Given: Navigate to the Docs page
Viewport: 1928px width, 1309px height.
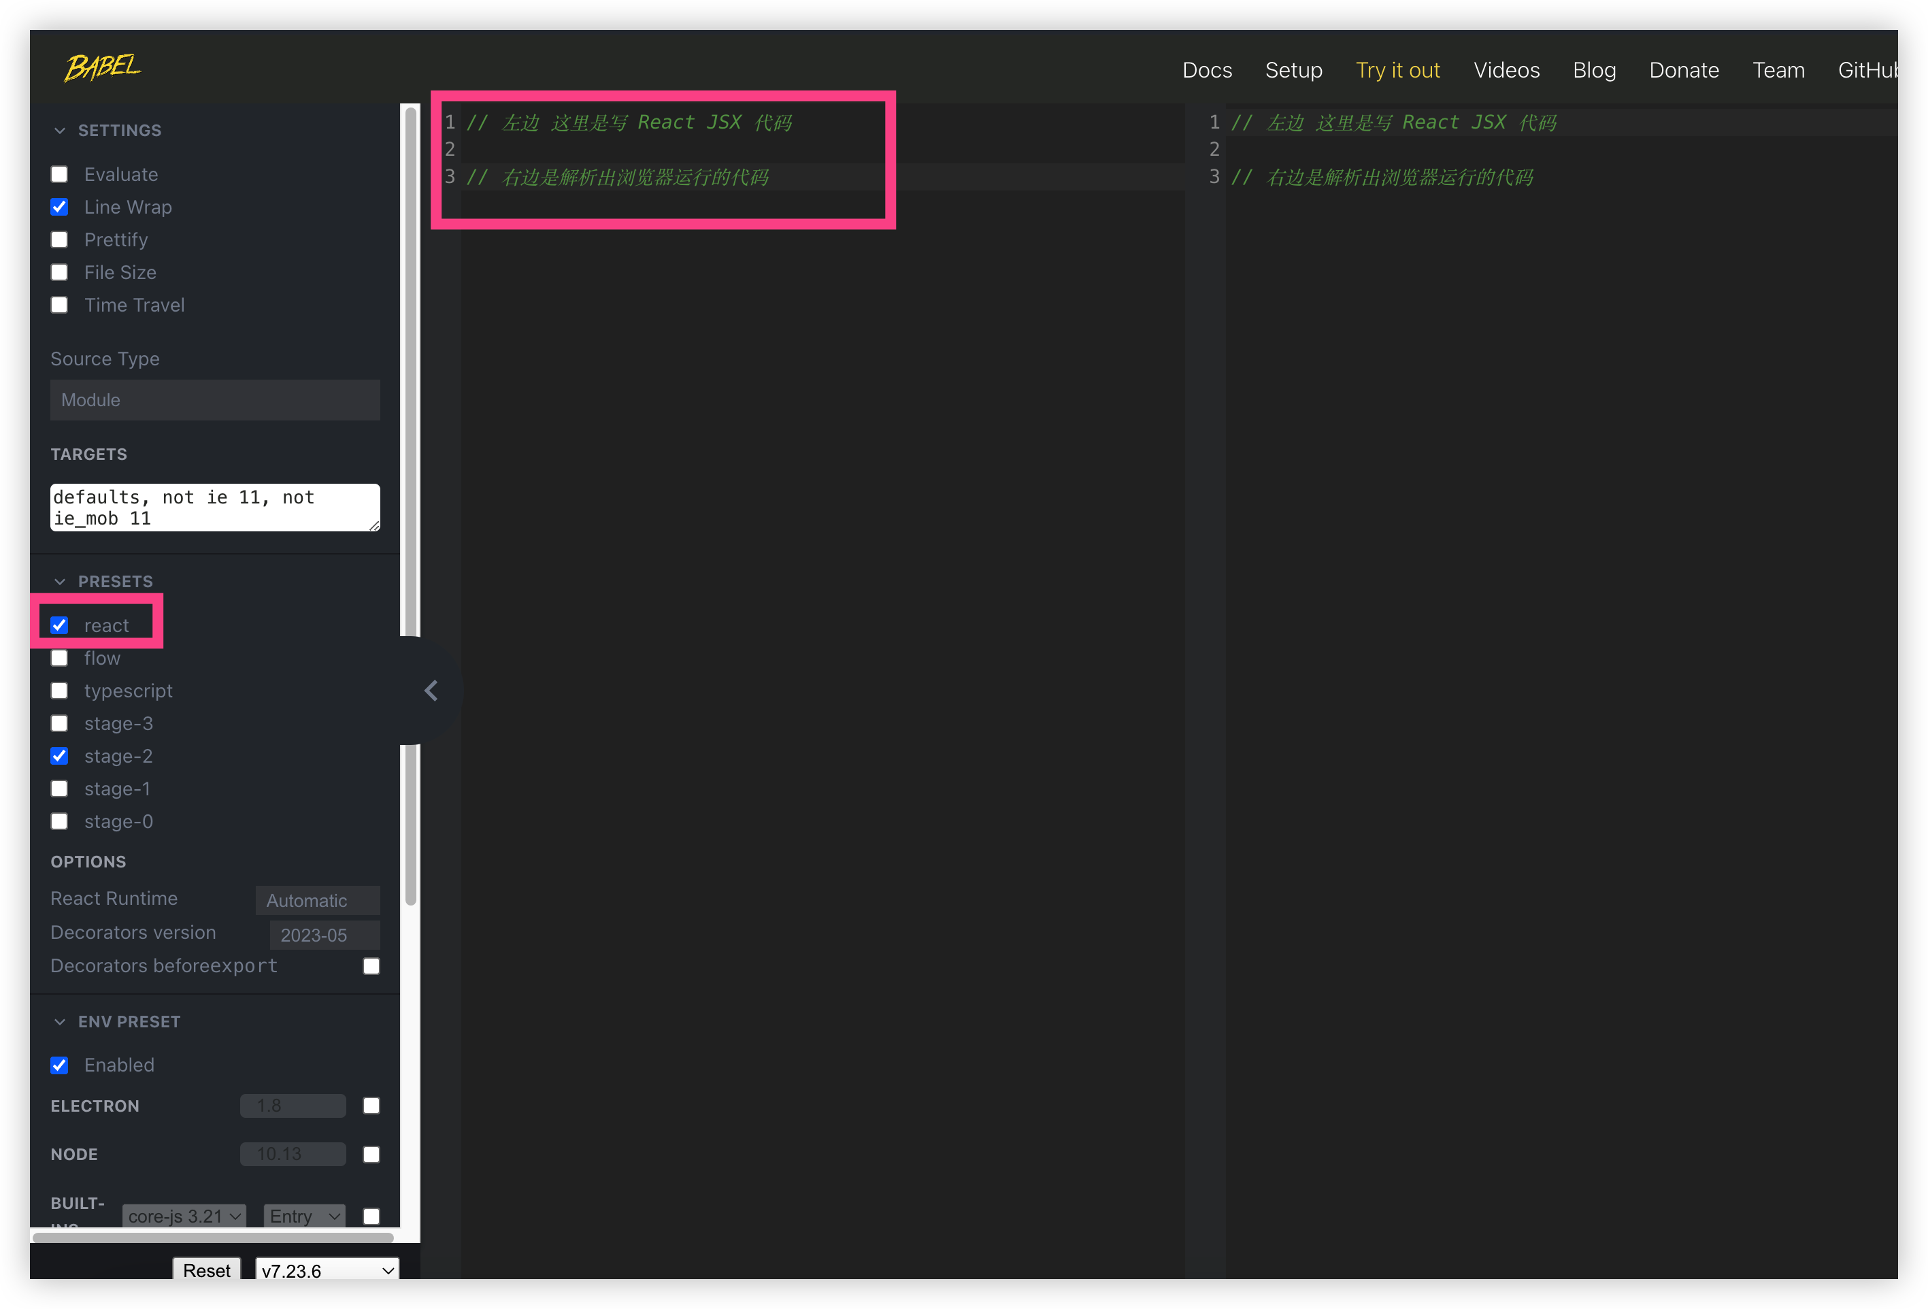Looking at the screenshot, I should (x=1207, y=69).
